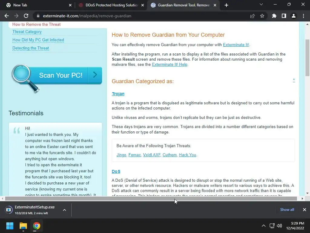
Task: Show hidden system tray icons
Action: 264,226
